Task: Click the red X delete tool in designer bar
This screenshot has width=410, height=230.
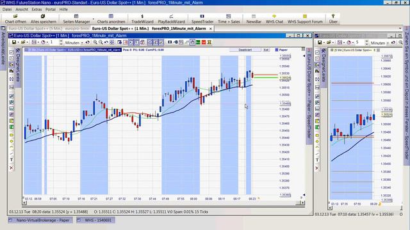Action: (x=12, y=168)
